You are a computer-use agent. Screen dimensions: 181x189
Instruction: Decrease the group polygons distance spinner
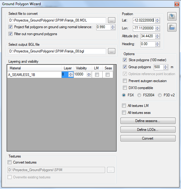click(x=166, y=68)
